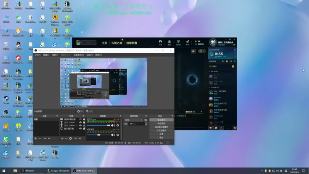The width and height of the screenshot is (309, 174).
Task: Open the loot hammer icon in League client
Action: pyautogui.click(x=178, y=43)
